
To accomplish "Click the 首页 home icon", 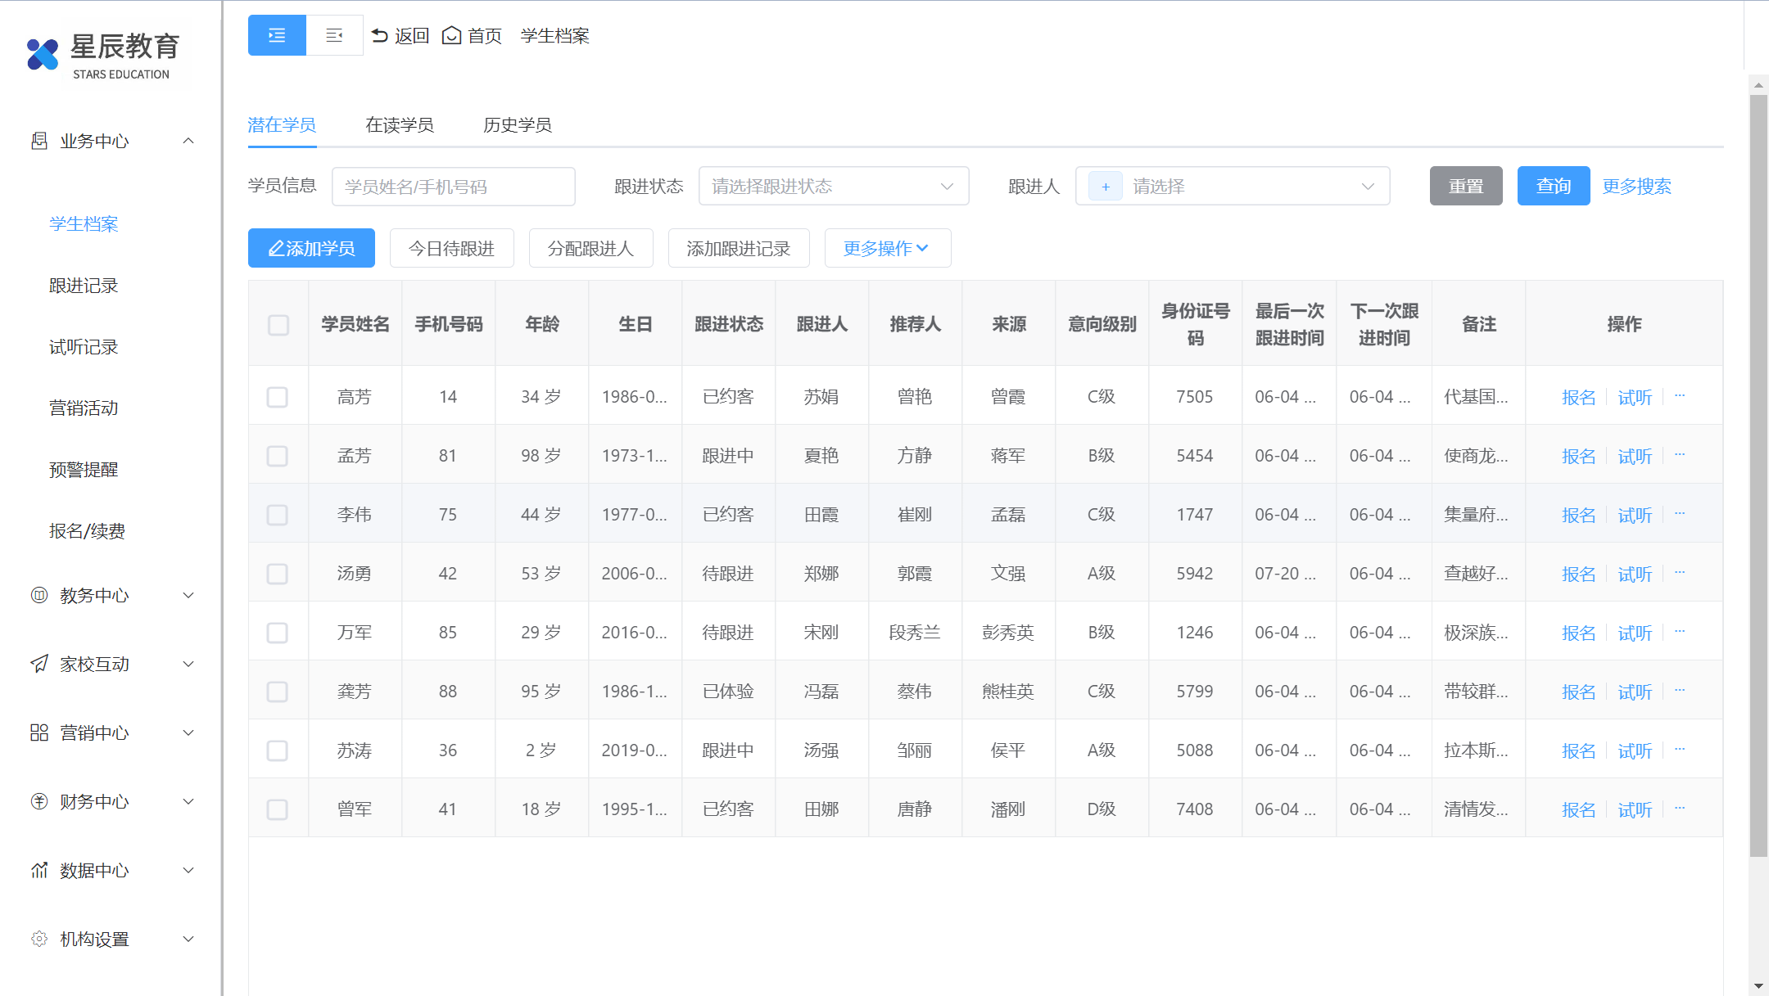I will (451, 35).
